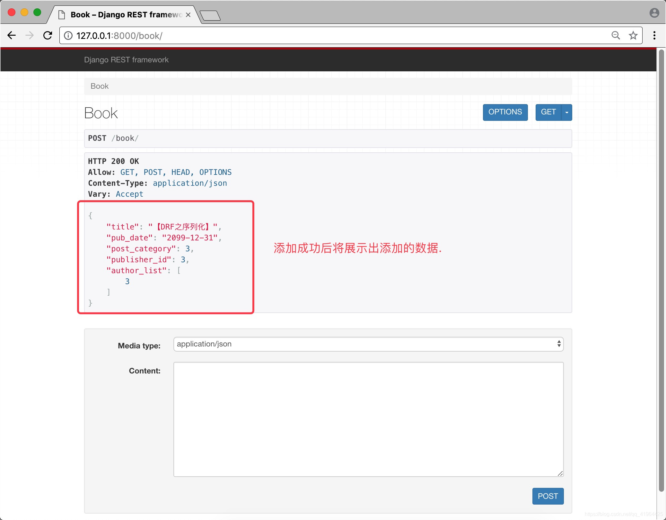This screenshot has width=666, height=520.
Task: Focus the Content textarea
Action: pyautogui.click(x=368, y=419)
